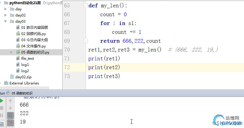Viewport: 244px width, 128px height.
Task: Click output value 666 in console
Action: (24, 105)
